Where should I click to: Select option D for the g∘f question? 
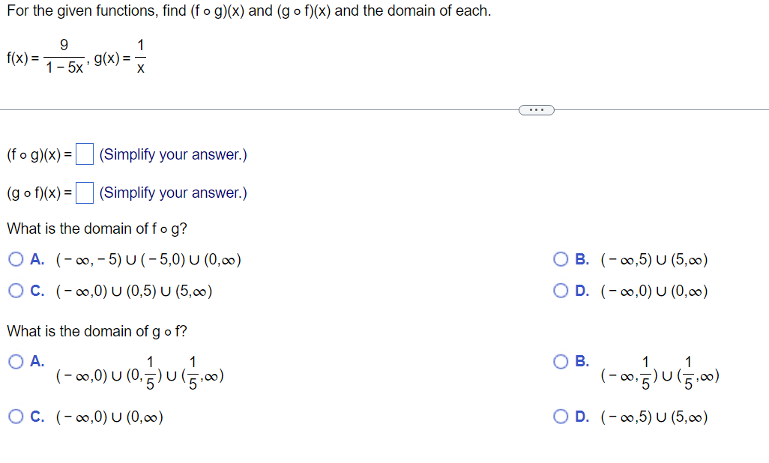[x=560, y=417]
